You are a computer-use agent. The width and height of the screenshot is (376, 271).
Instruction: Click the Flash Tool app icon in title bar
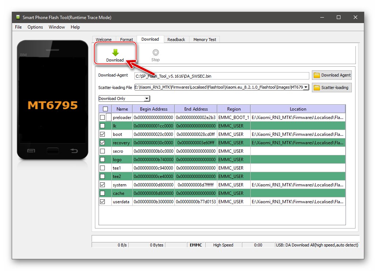[18, 17]
